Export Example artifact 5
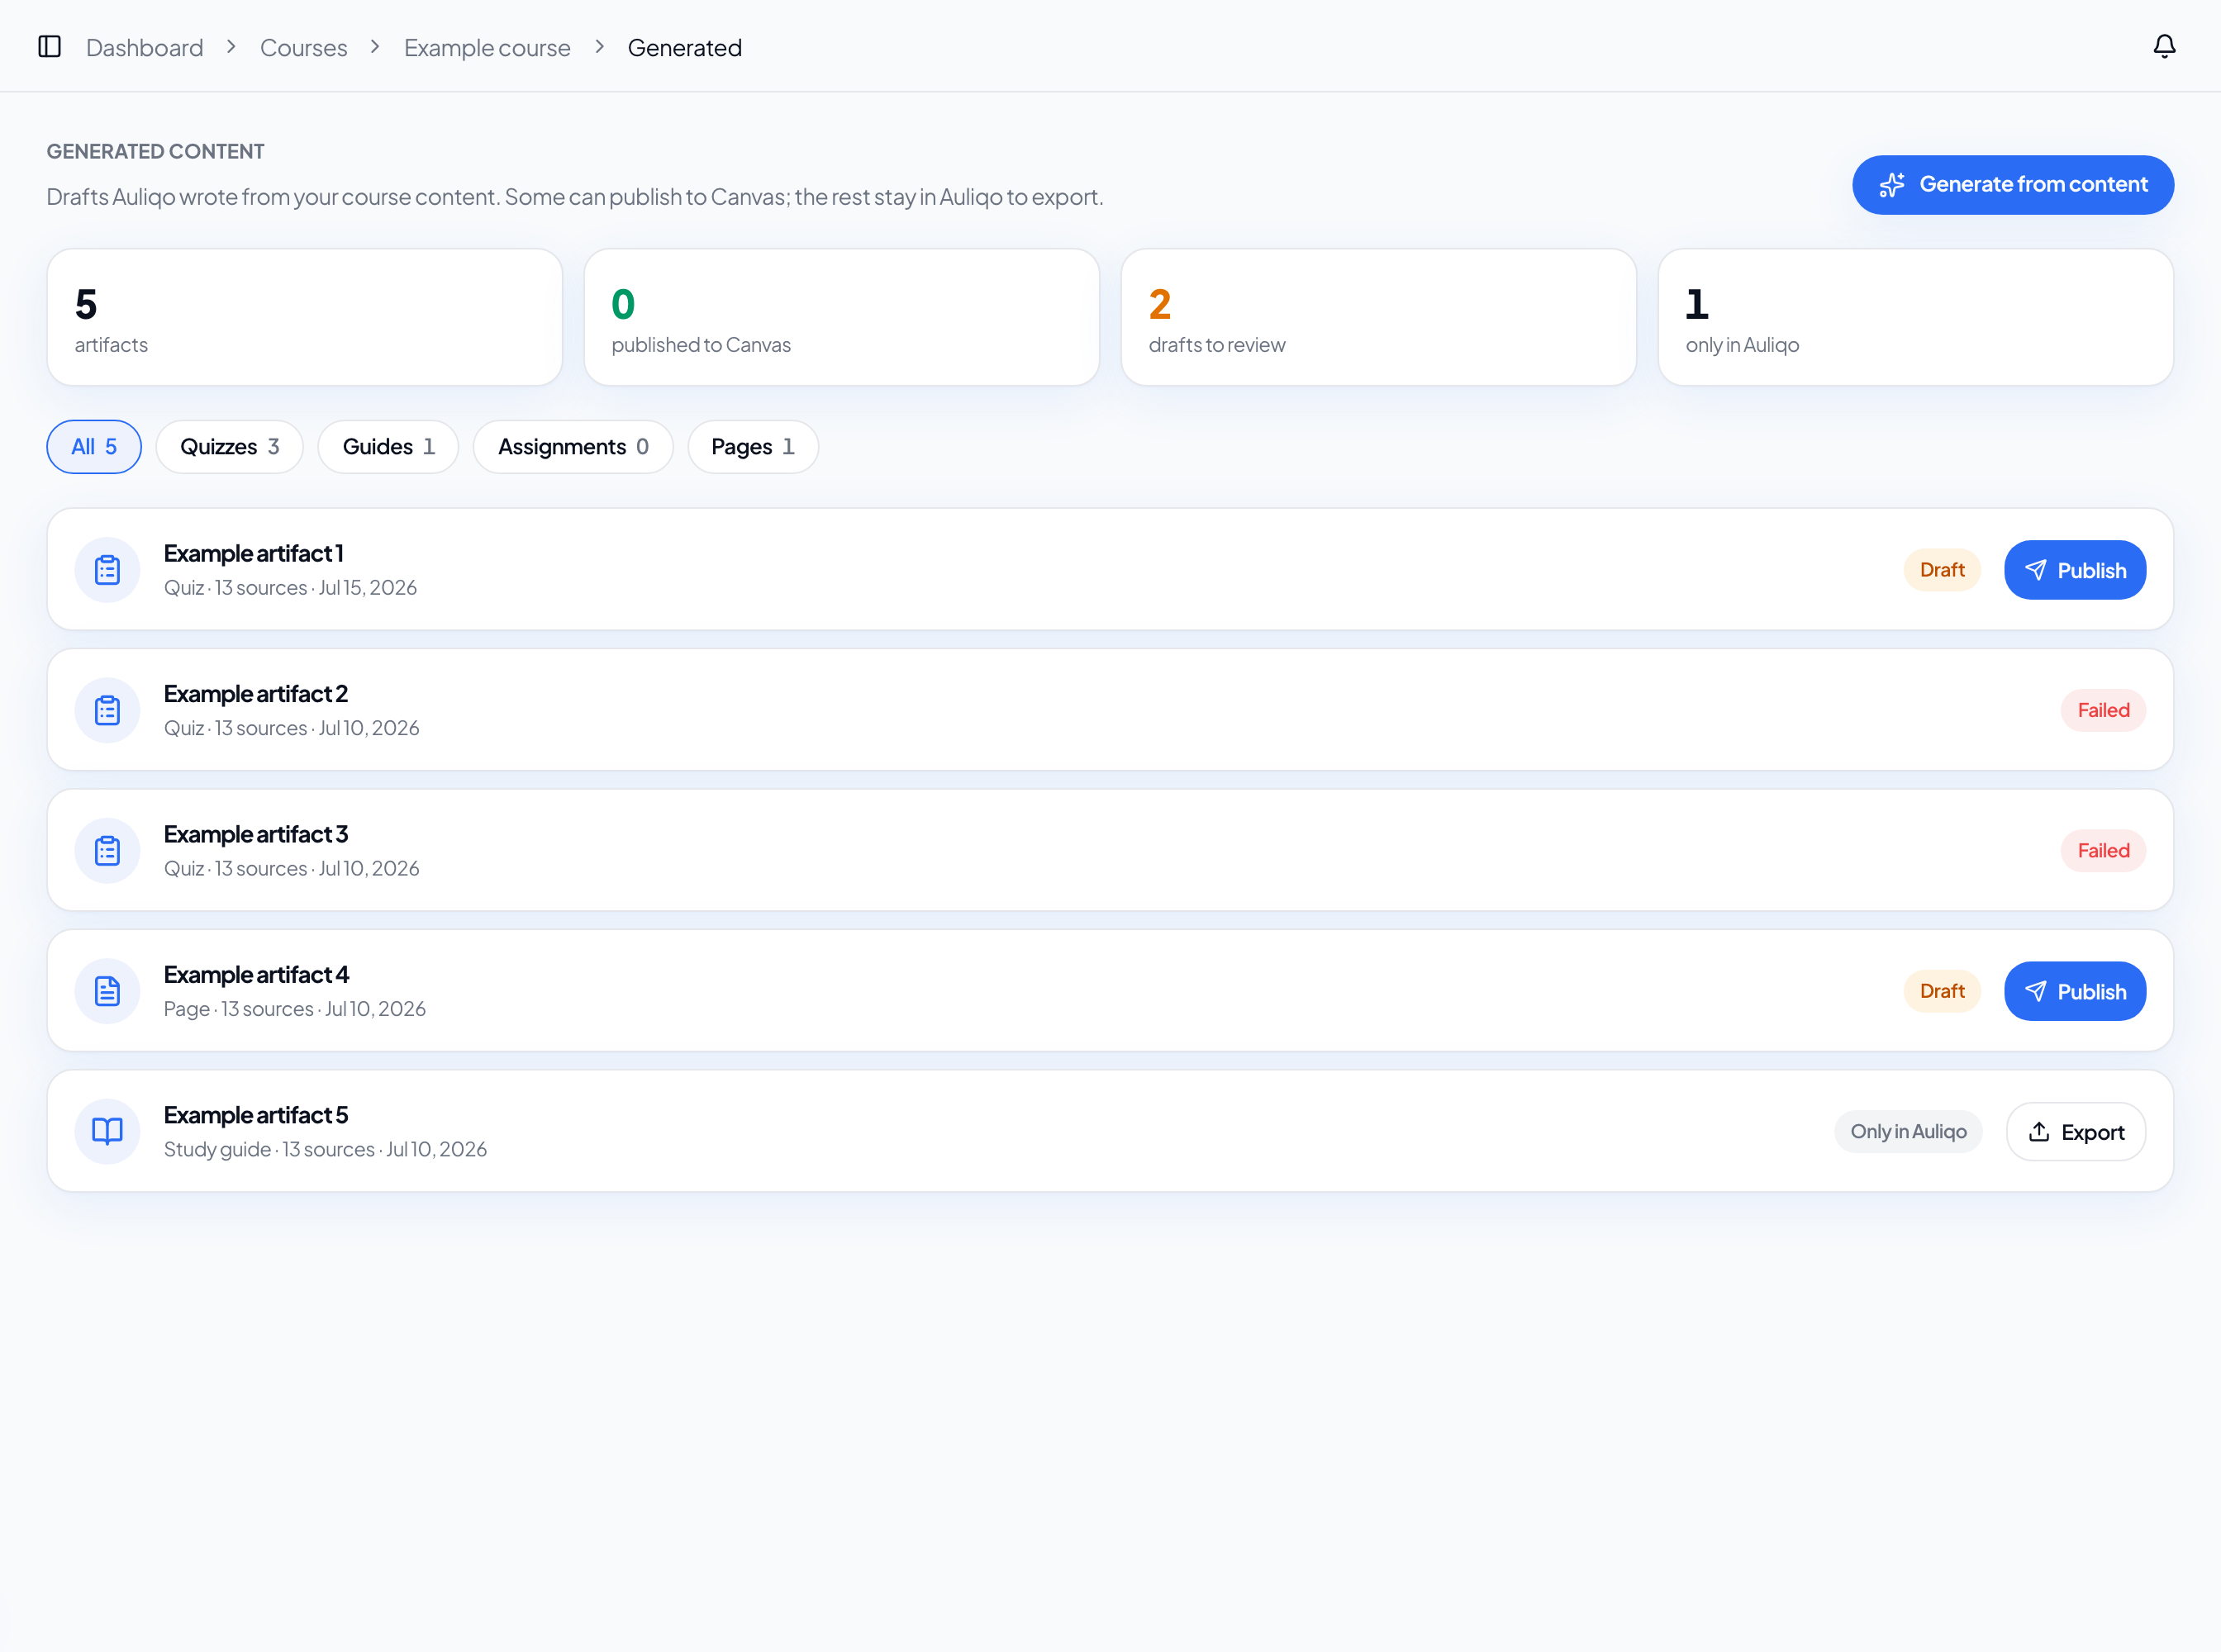This screenshot has width=2221, height=1652. tap(2076, 1132)
